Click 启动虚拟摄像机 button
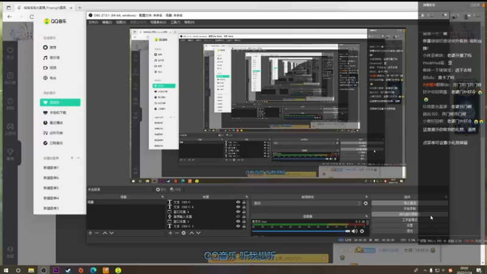This screenshot has height=274, width=487. (410, 214)
